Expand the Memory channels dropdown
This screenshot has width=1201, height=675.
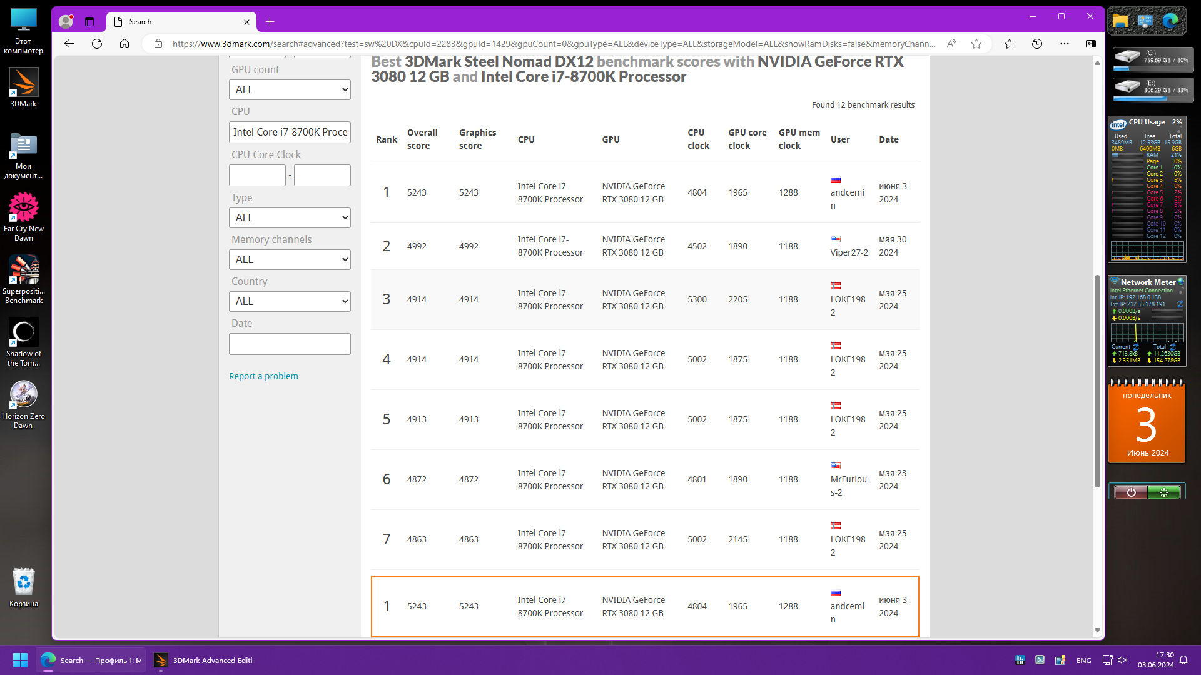[290, 259]
